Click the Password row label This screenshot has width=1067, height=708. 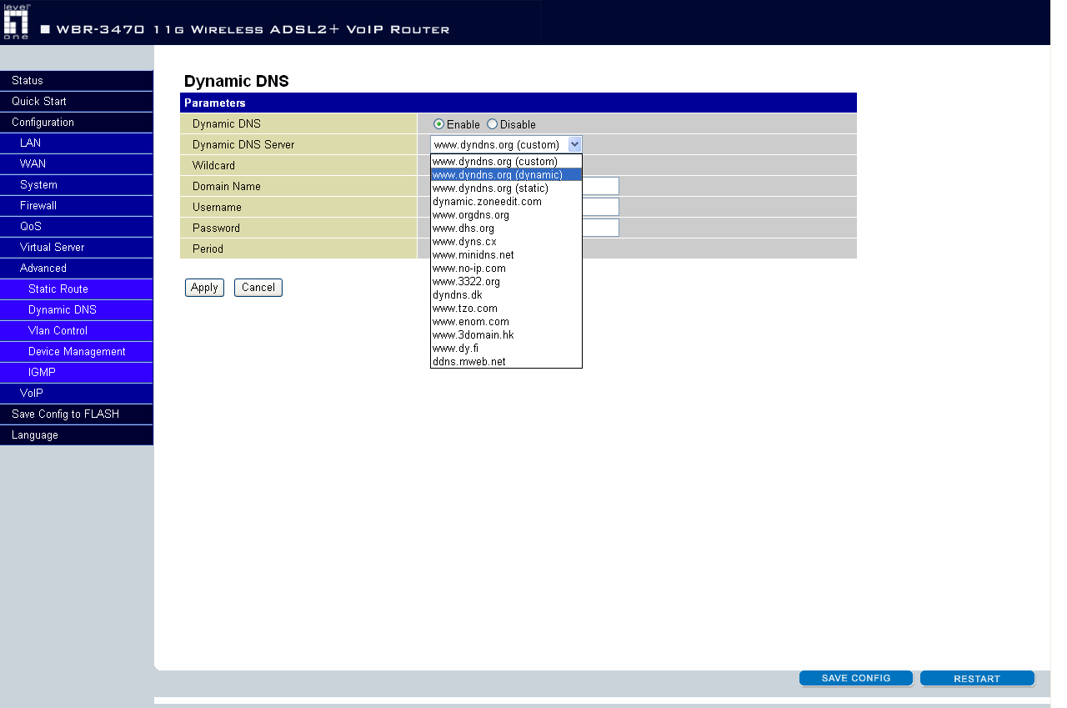[216, 228]
